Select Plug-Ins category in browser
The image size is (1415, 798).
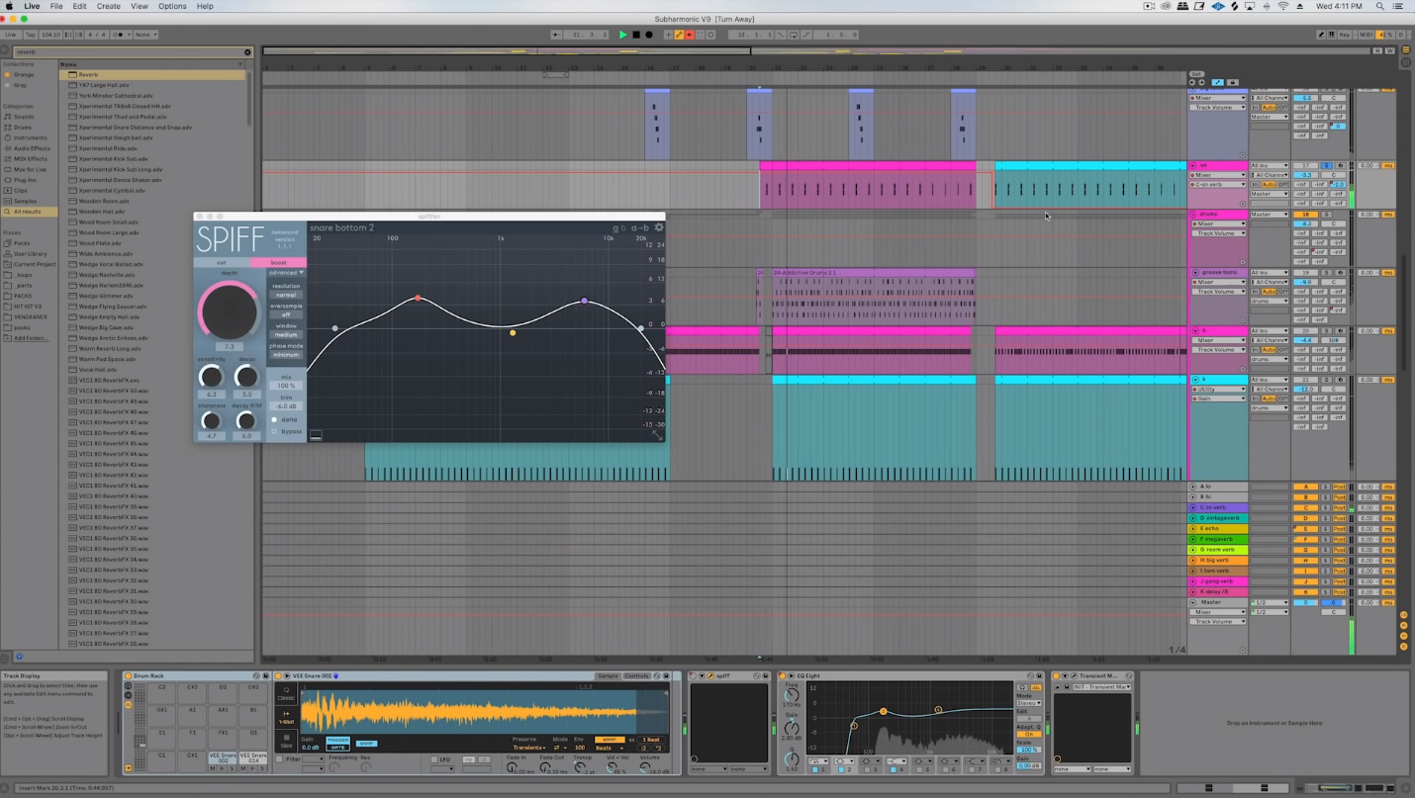[24, 180]
